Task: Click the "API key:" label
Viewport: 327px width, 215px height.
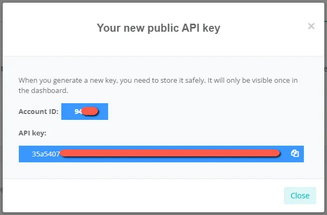Action: point(32,132)
